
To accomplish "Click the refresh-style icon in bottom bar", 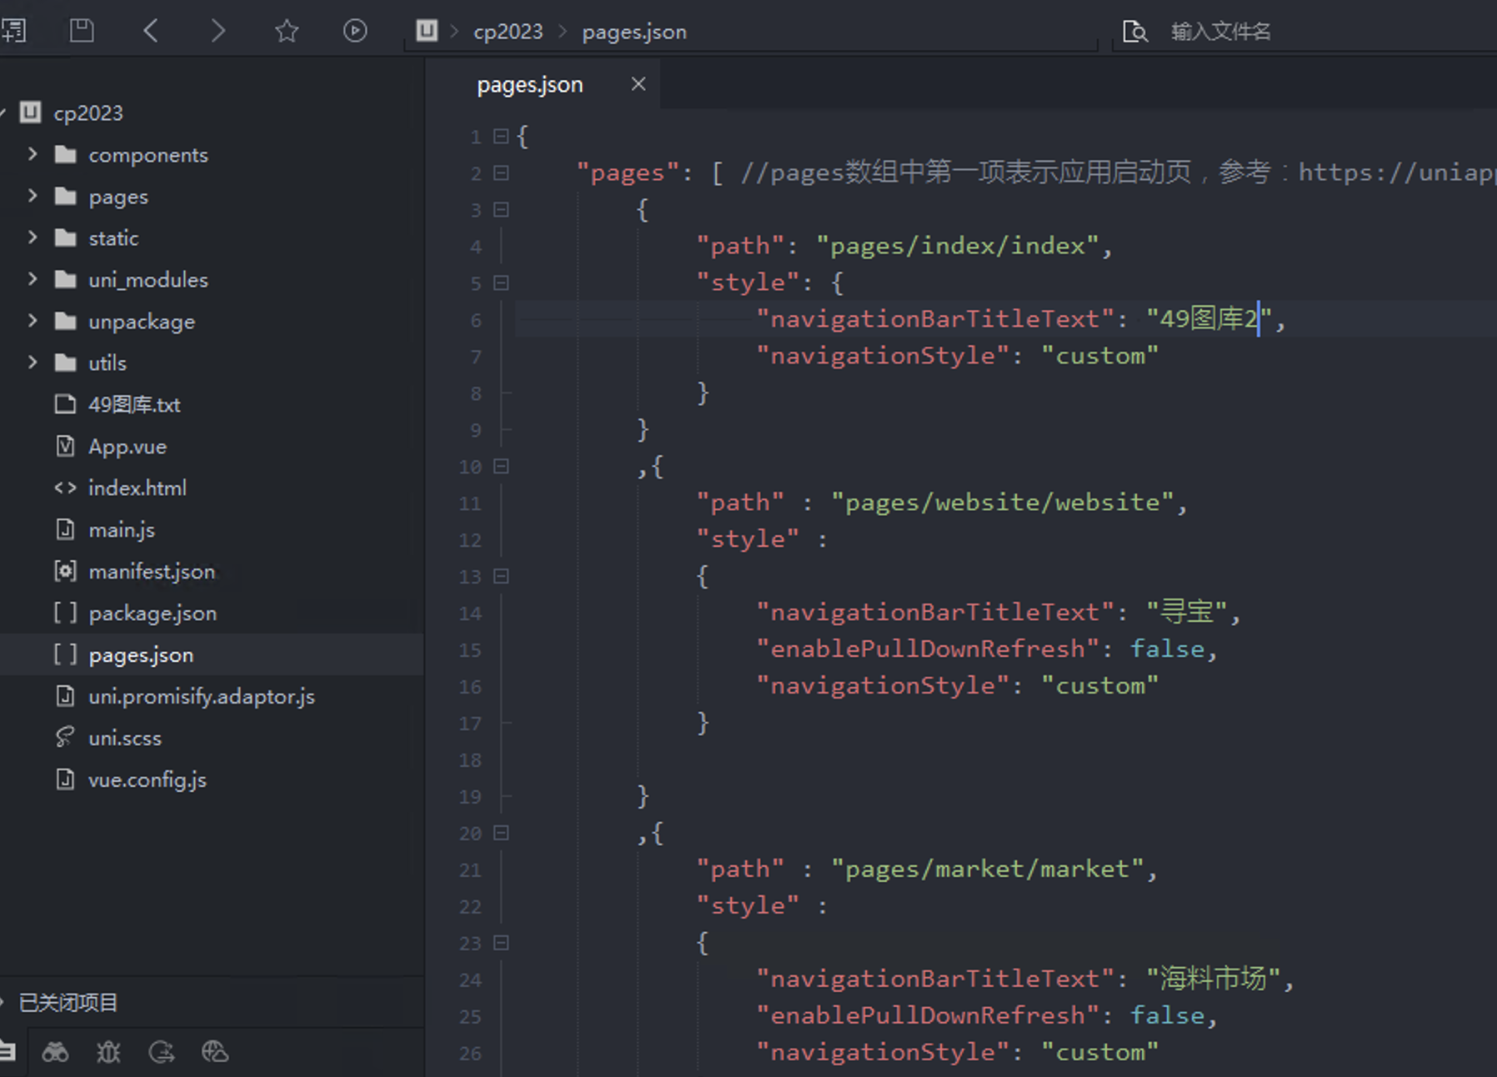I will [162, 1052].
